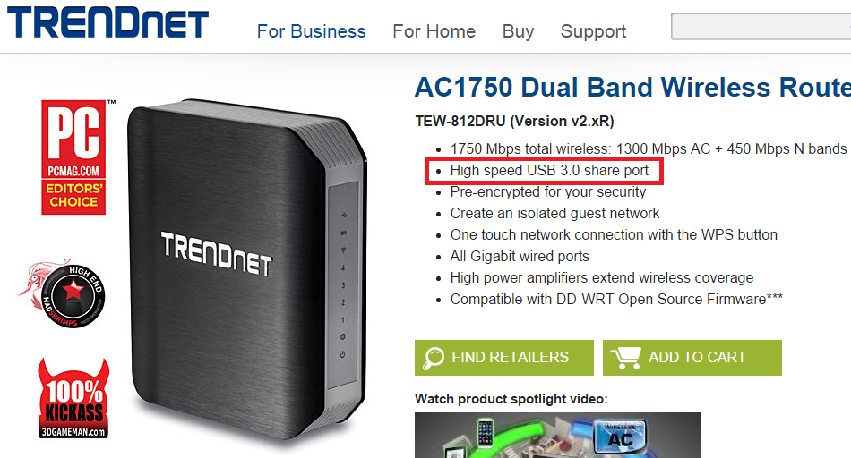Screen dimensions: 851x458
Task: Click the AC1750 Dual Band Wireless Router title
Action: 632,88
